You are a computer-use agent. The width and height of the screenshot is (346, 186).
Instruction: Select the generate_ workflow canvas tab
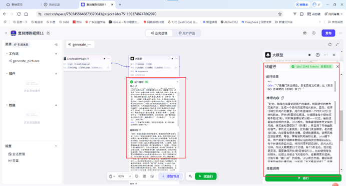click(80, 45)
